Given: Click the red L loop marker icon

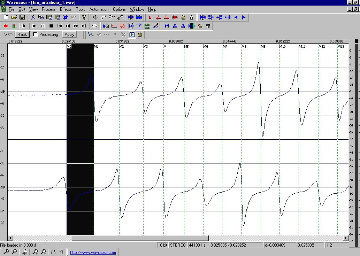Looking at the screenshot, I should (x=150, y=17).
